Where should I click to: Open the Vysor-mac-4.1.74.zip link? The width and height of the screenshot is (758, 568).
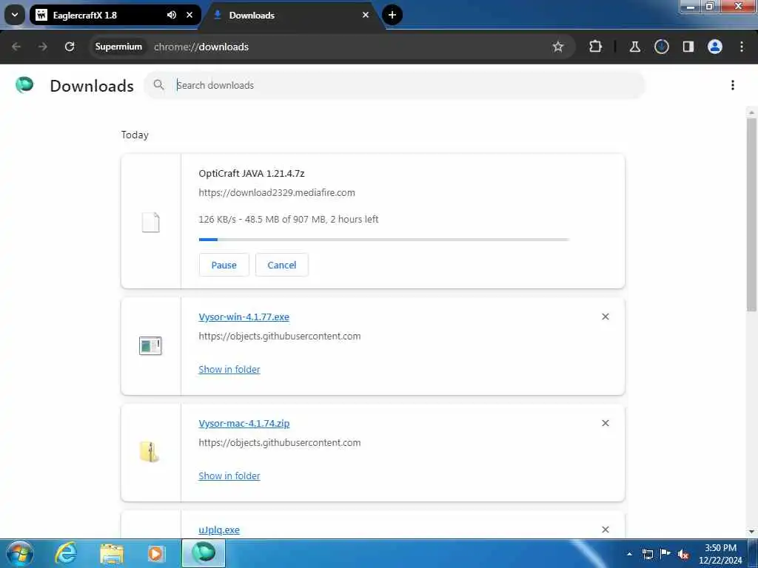click(244, 423)
